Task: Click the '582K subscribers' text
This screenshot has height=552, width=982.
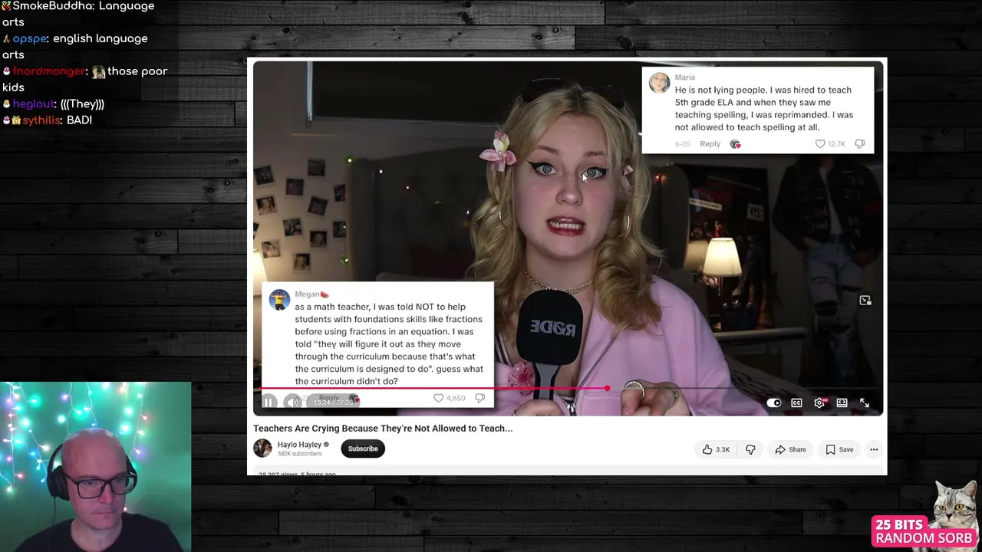Action: coord(299,454)
